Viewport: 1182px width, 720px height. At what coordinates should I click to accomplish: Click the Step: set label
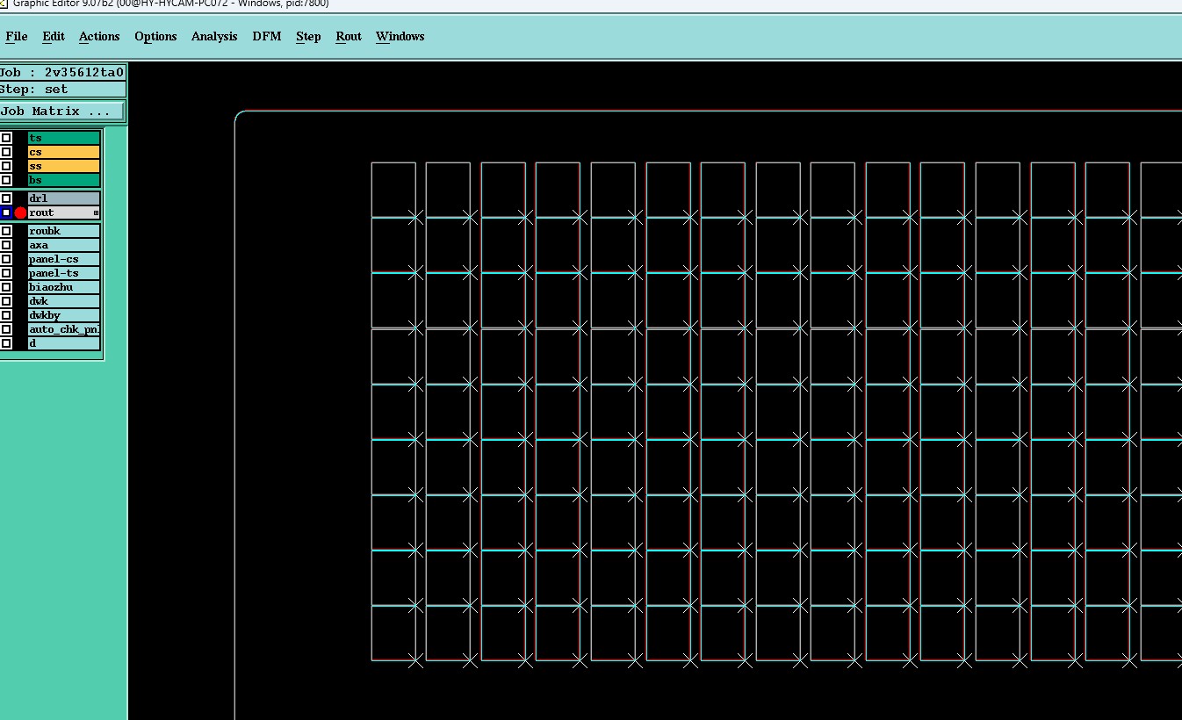(62, 90)
